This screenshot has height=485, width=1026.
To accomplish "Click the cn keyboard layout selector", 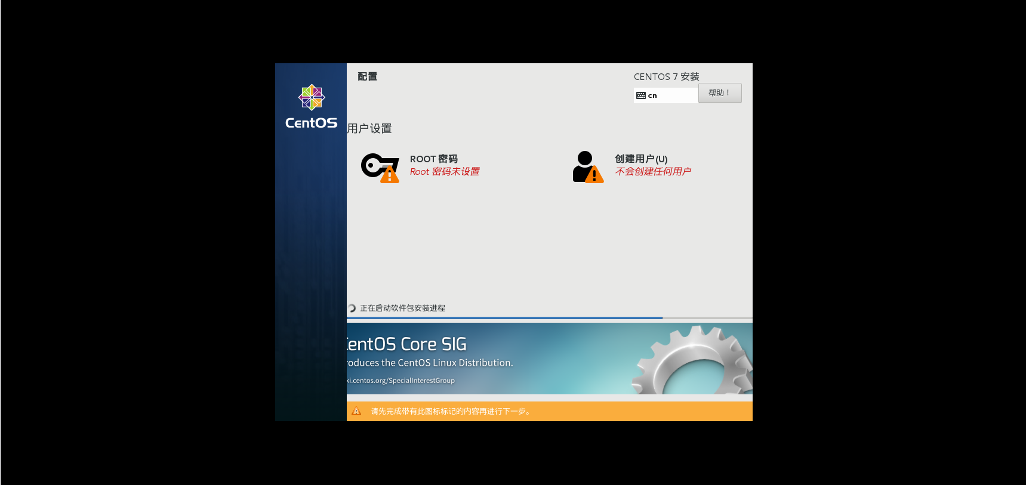I will (x=665, y=95).
